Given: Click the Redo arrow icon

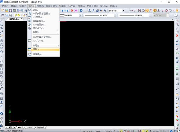Looking at the screenshot, I should 67,11.
